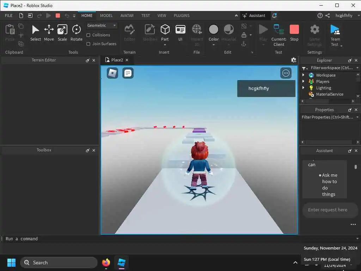The height and width of the screenshot is (271, 361).
Task: Click the share icon near username
Action: tap(328, 16)
